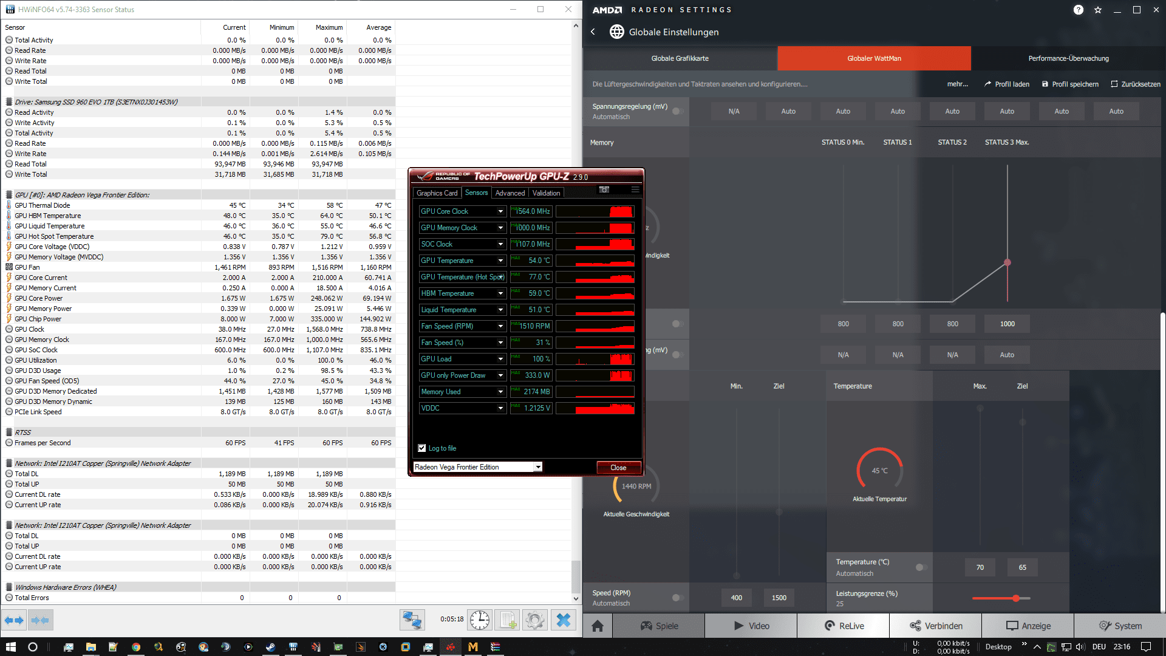Click the Close button in GPU-Z
The image size is (1166, 656).
(x=618, y=468)
